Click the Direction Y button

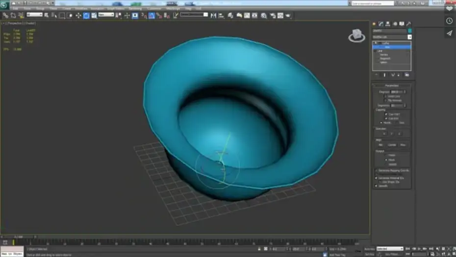392,134
